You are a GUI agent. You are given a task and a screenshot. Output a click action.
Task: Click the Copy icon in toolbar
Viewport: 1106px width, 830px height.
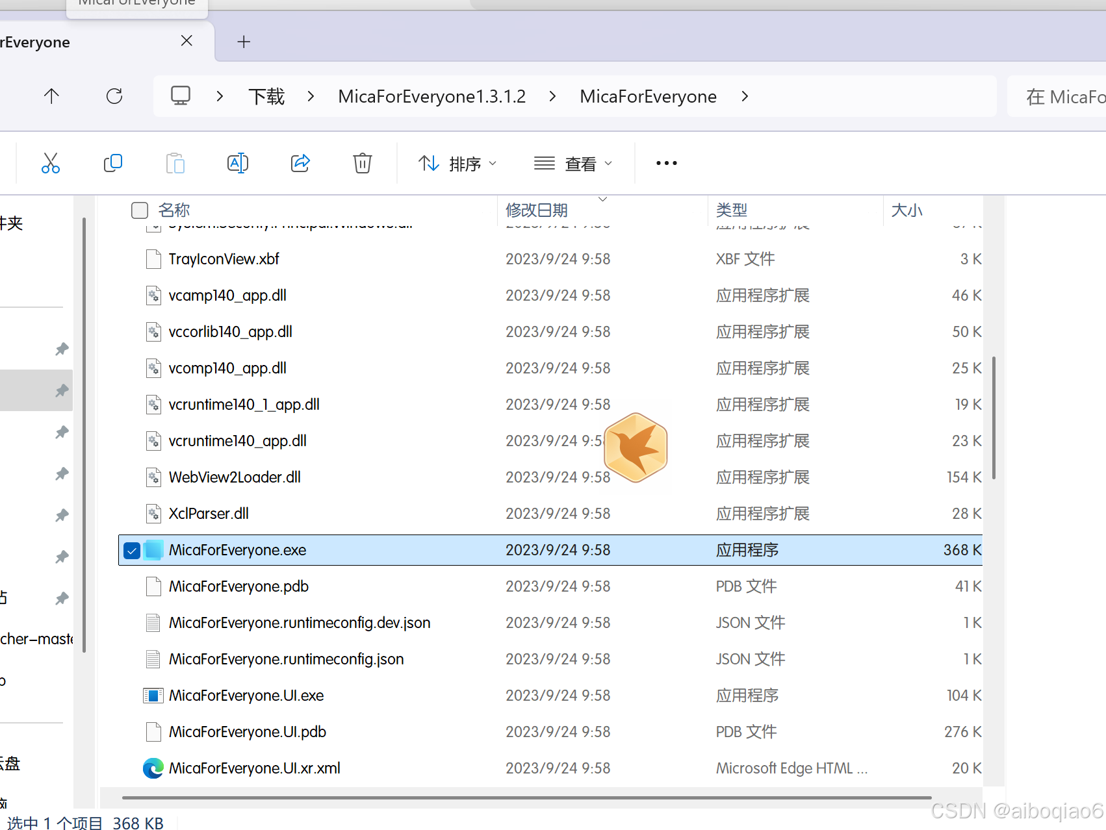tap(113, 163)
